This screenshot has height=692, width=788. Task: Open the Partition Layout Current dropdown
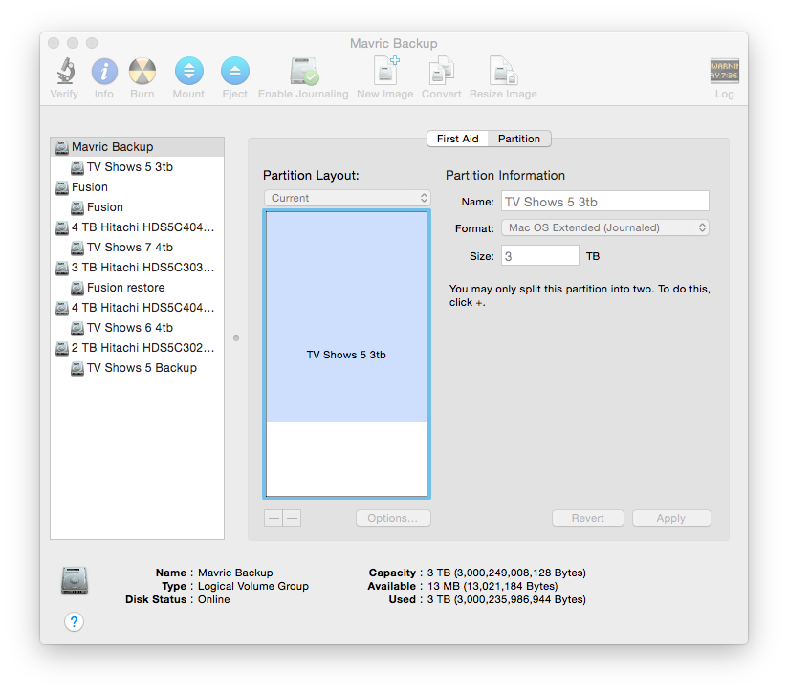347,198
